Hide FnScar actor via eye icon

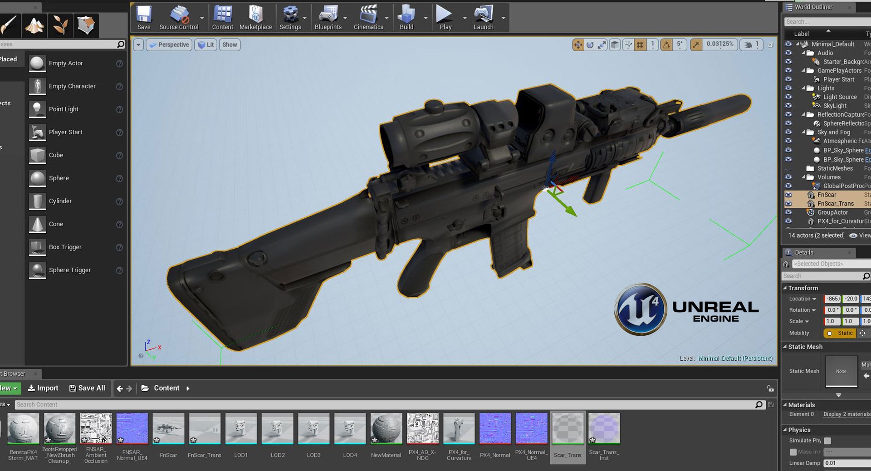coord(788,195)
